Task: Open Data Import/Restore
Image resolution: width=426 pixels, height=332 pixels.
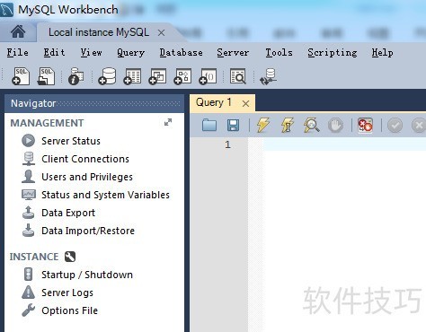Action: (88, 231)
